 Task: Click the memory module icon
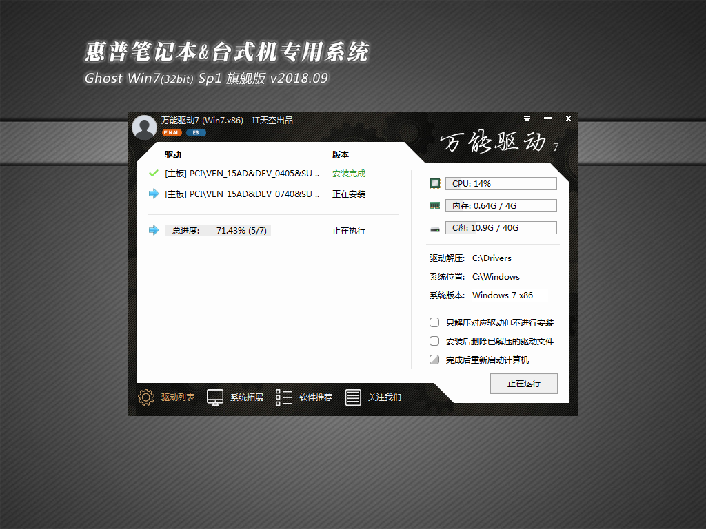434,205
